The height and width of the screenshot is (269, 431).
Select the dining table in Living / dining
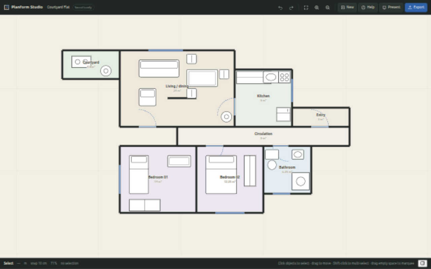(202, 78)
